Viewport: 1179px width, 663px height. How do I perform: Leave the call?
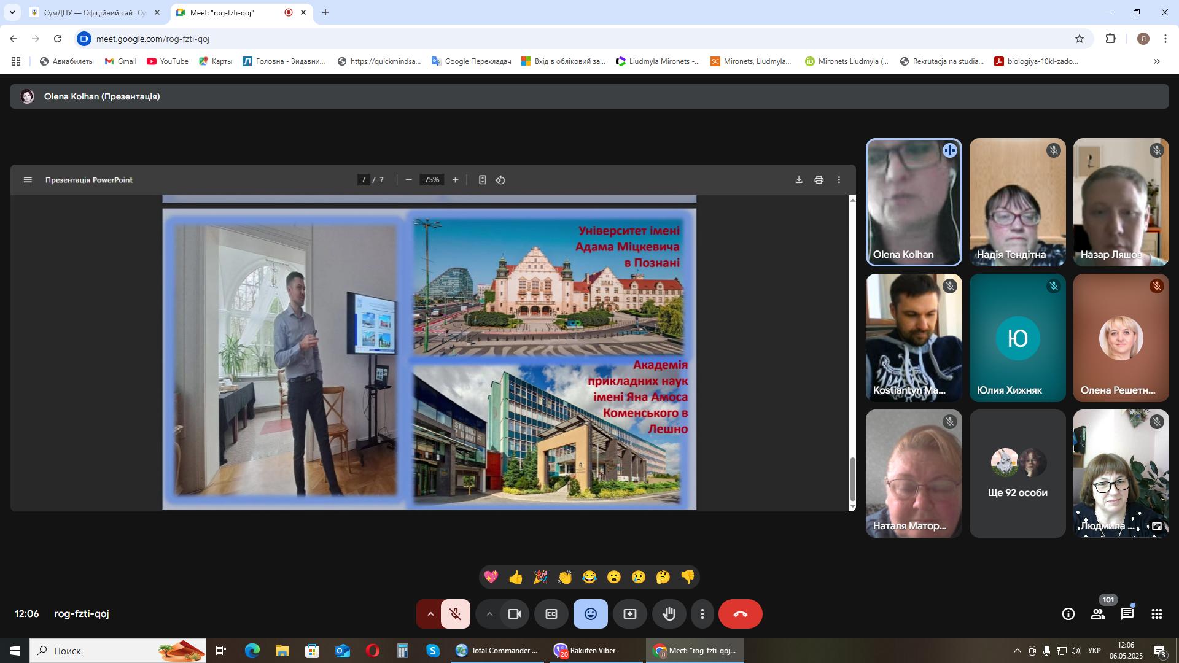point(741,614)
